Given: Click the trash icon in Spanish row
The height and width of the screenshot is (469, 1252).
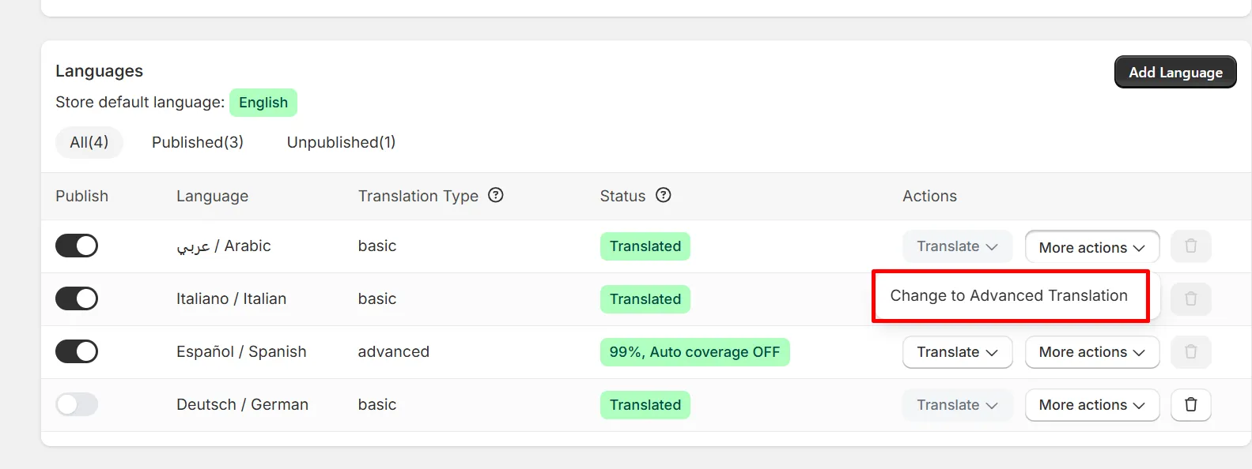Looking at the screenshot, I should (x=1190, y=352).
